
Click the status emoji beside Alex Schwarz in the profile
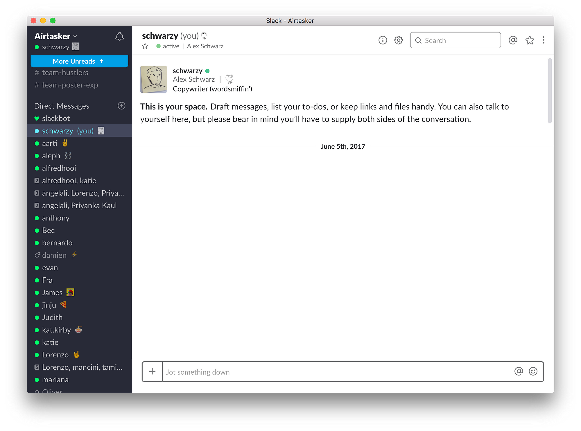point(229,79)
